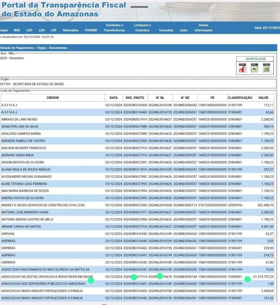
Task: Click FR code 2707222000000000
Action: point(212,205)
